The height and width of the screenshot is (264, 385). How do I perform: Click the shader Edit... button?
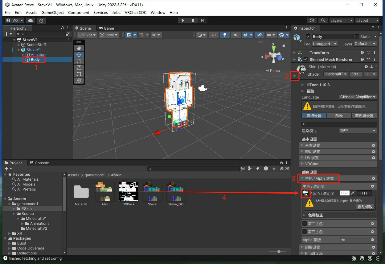[x=356, y=74]
